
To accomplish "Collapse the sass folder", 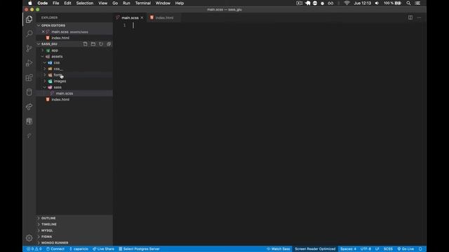I will (58, 87).
